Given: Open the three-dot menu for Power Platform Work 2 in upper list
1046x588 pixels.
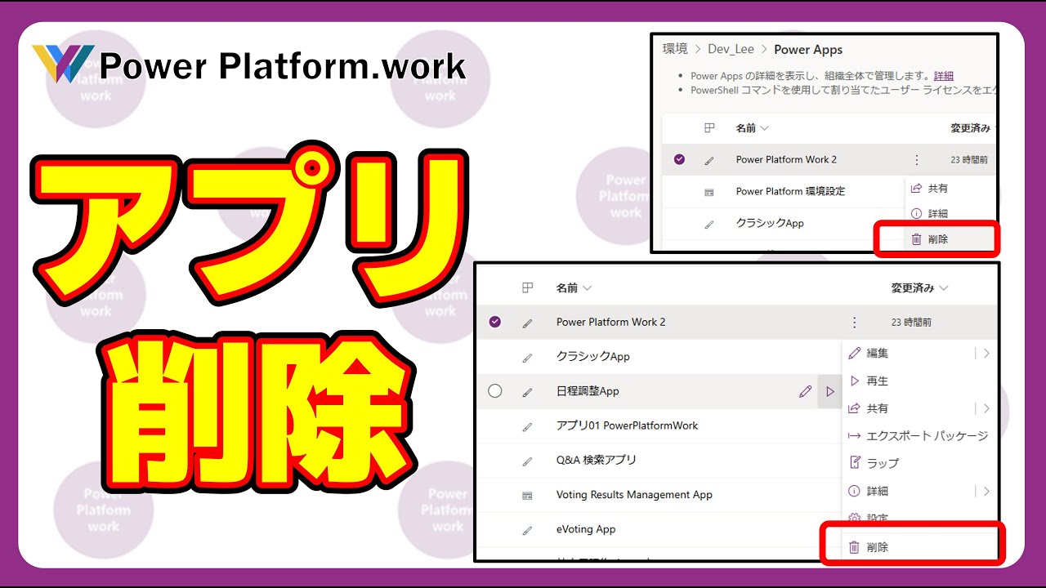Looking at the screenshot, I should point(917,160).
